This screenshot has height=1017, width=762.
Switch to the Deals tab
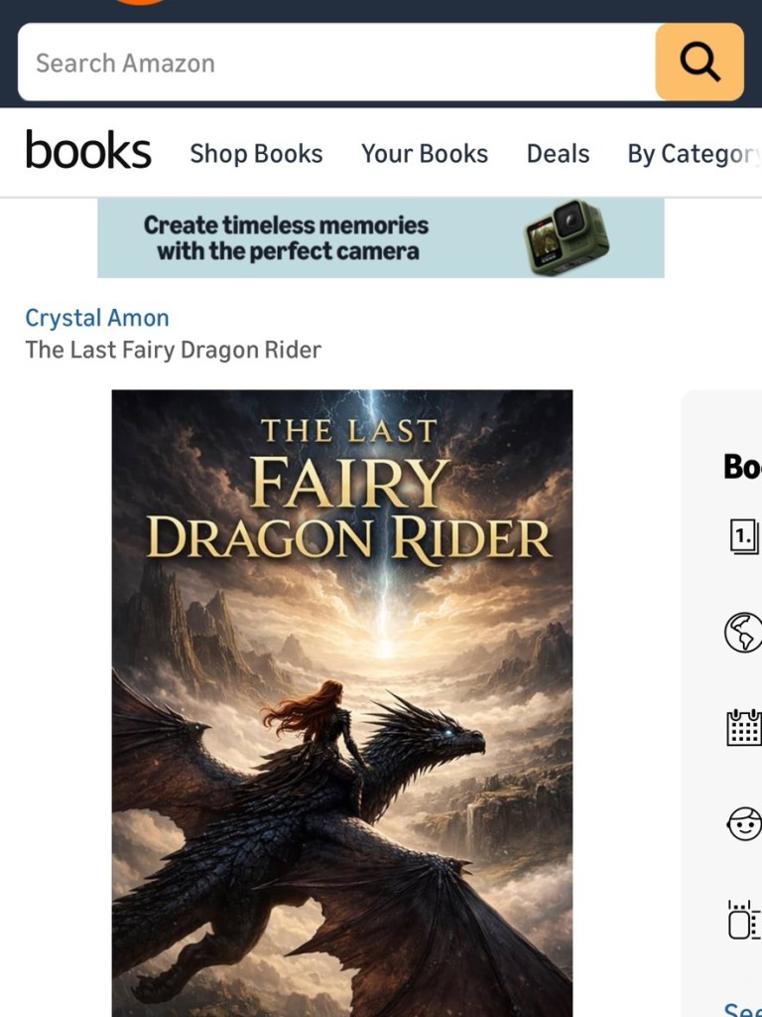tap(558, 154)
